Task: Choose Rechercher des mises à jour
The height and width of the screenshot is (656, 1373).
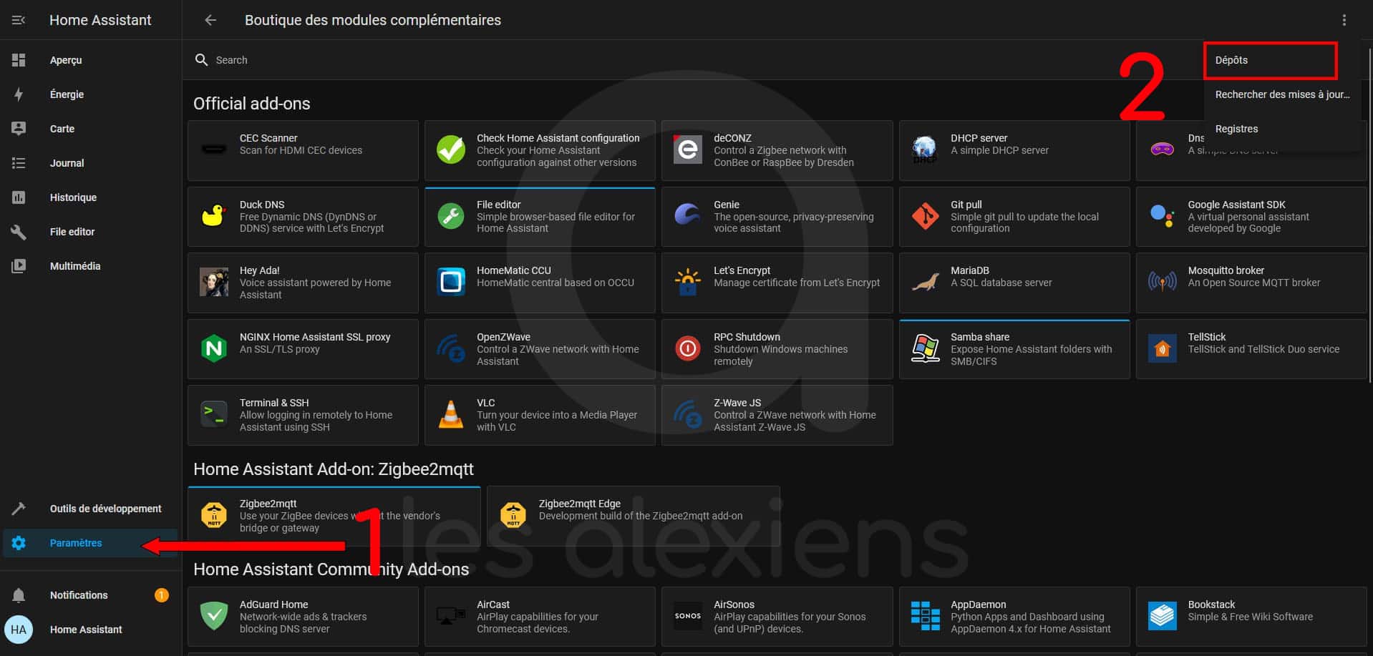Action: point(1282,94)
